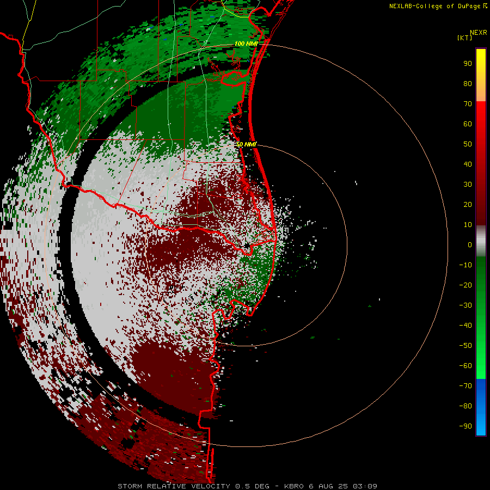Image resolution: width=490 pixels, height=490 pixels.
Task: Click the -60 value on the velocity scale
Action: pyautogui.click(x=465, y=366)
